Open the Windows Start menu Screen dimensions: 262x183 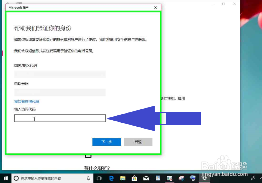[x=6, y=178]
